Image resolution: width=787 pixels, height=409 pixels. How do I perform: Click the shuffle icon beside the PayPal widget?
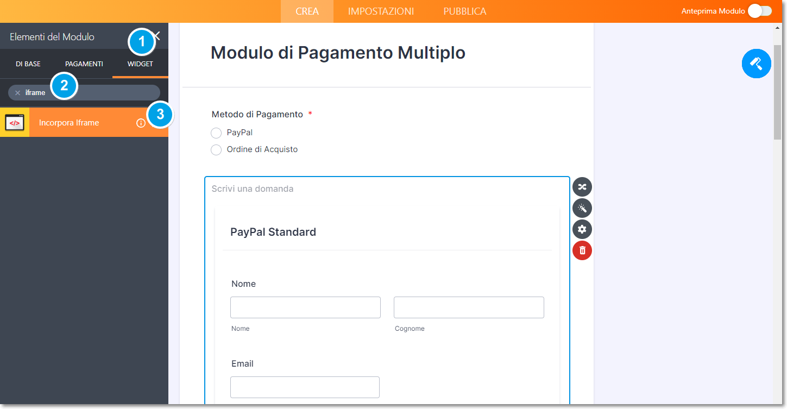pyautogui.click(x=582, y=187)
